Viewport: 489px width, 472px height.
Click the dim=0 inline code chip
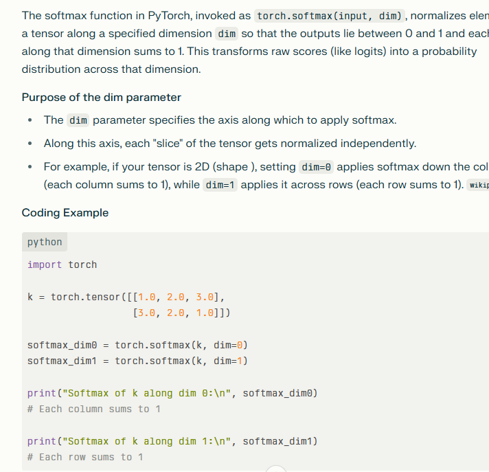pos(317,167)
